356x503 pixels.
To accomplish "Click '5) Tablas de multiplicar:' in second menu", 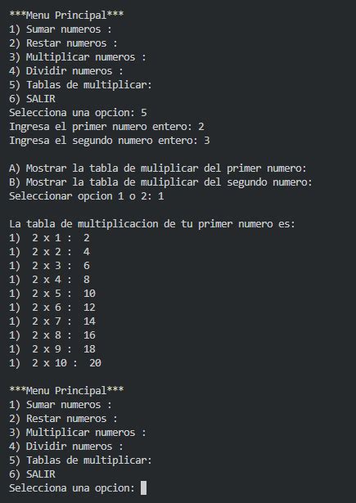I will [x=80, y=460].
